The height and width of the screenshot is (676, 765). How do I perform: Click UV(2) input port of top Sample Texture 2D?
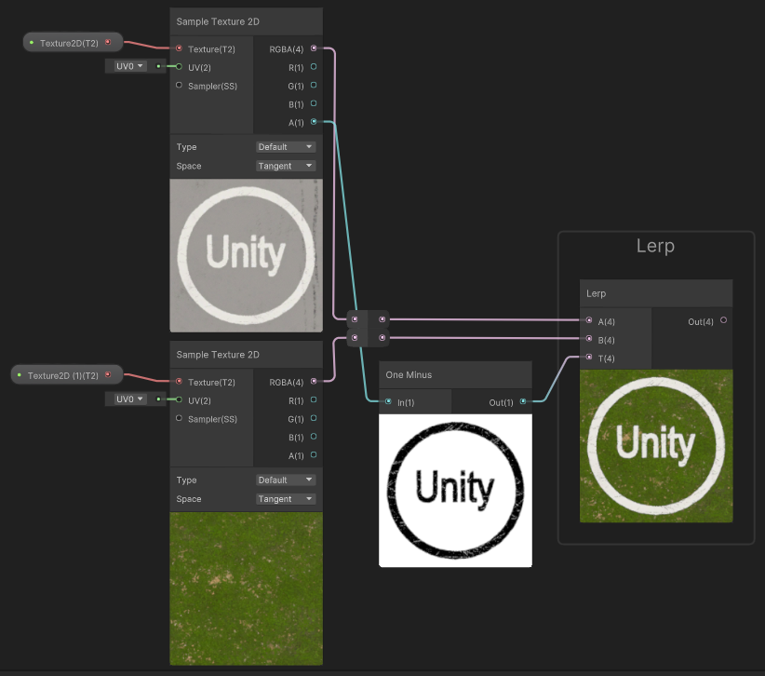point(179,67)
